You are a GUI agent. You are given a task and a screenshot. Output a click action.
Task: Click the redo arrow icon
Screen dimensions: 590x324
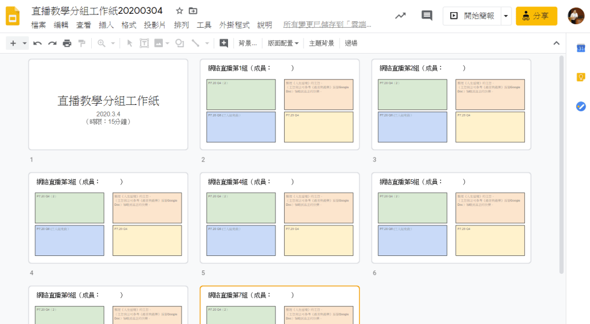pyautogui.click(x=52, y=43)
